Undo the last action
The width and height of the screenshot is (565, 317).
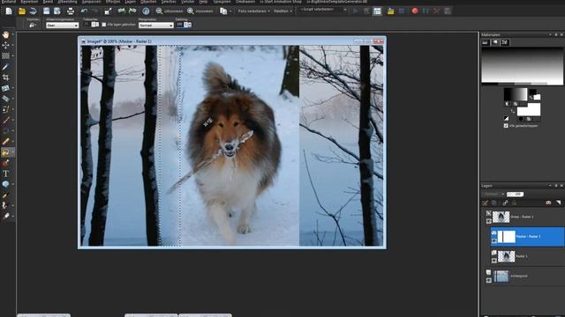(x=84, y=11)
